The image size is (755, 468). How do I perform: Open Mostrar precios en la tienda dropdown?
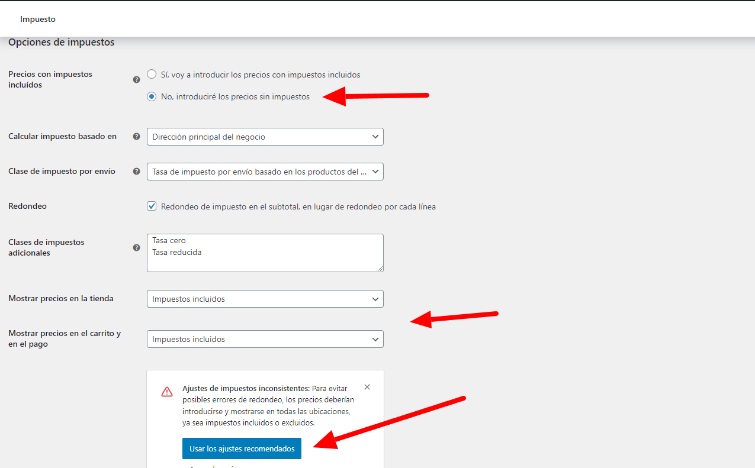tap(265, 299)
